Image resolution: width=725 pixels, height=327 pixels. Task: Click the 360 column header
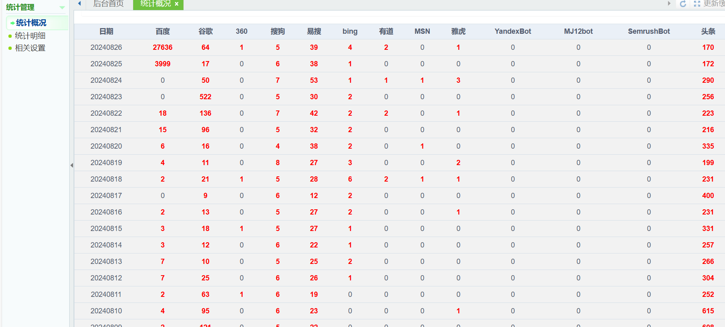click(241, 31)
